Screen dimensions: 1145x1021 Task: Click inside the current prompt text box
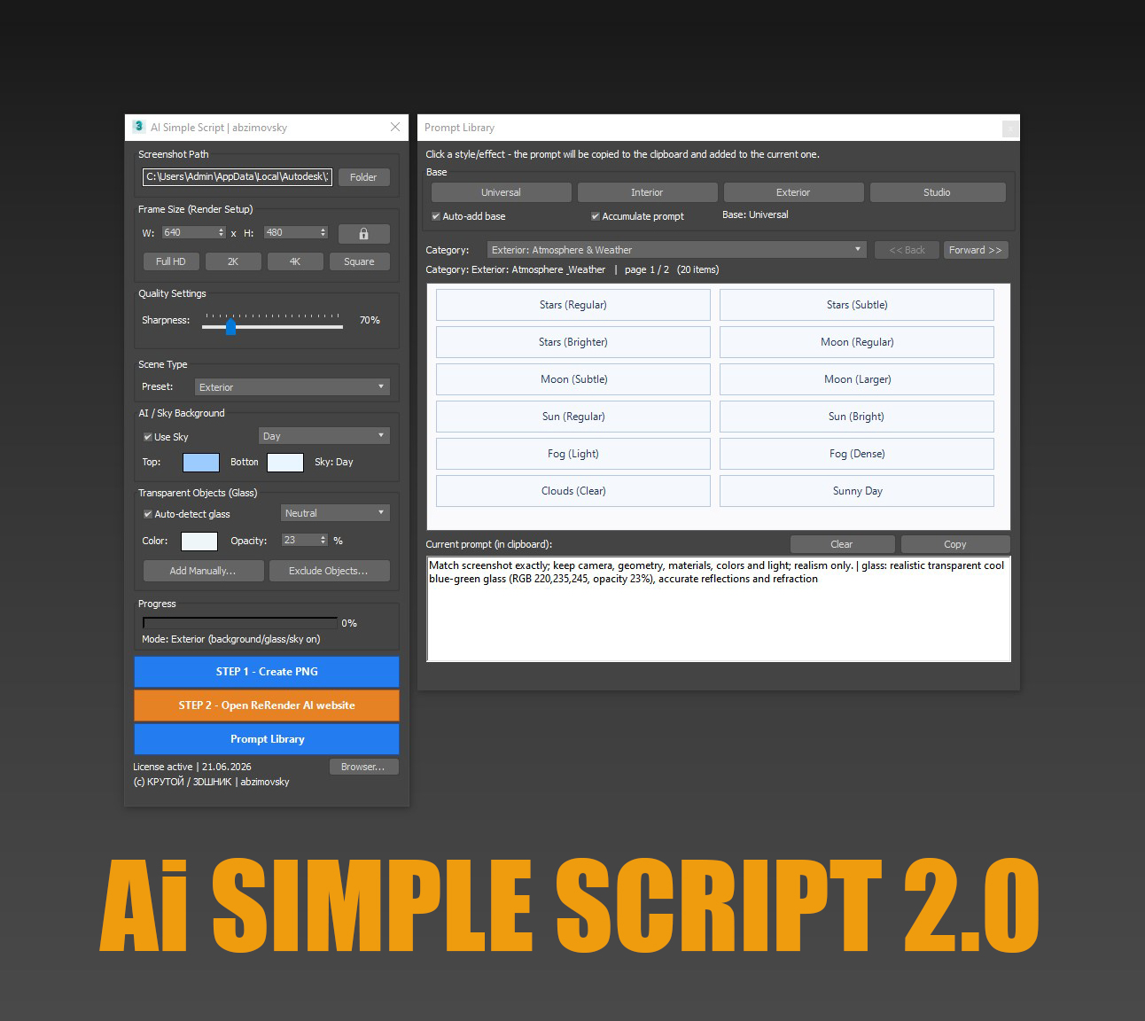(x=719, y=609)
